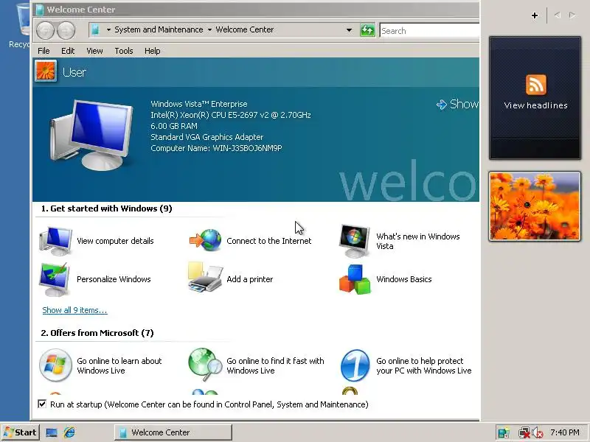The width and height of the screenshot is (590, 442).
Task: Click the Offers from Microsoft (7) heading
Action: point(97,333)
